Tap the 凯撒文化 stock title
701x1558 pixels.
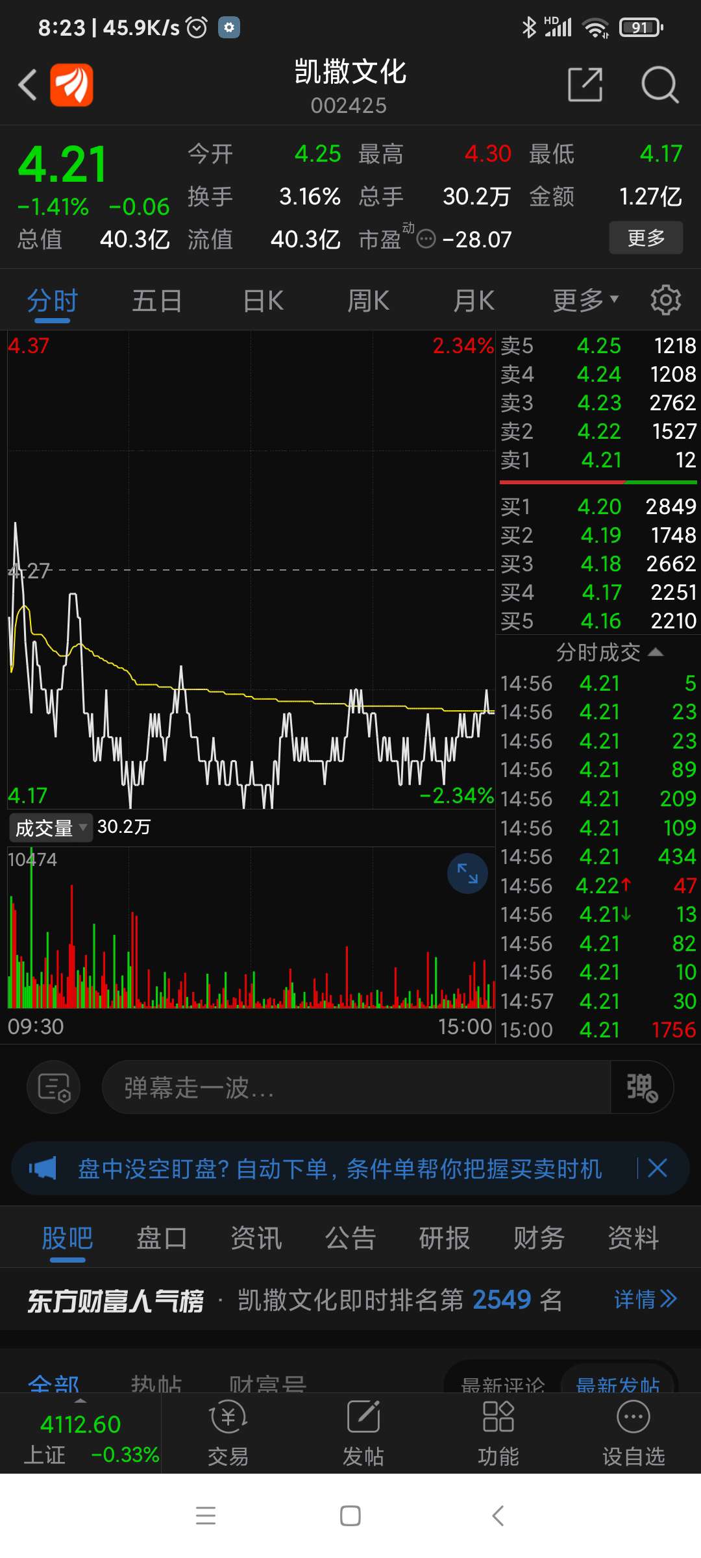click(x=350, y=71)
